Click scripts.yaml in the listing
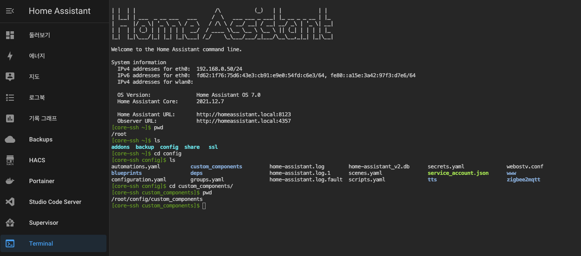The width and height of the screenshot is (581, 256). click(367, 180)
